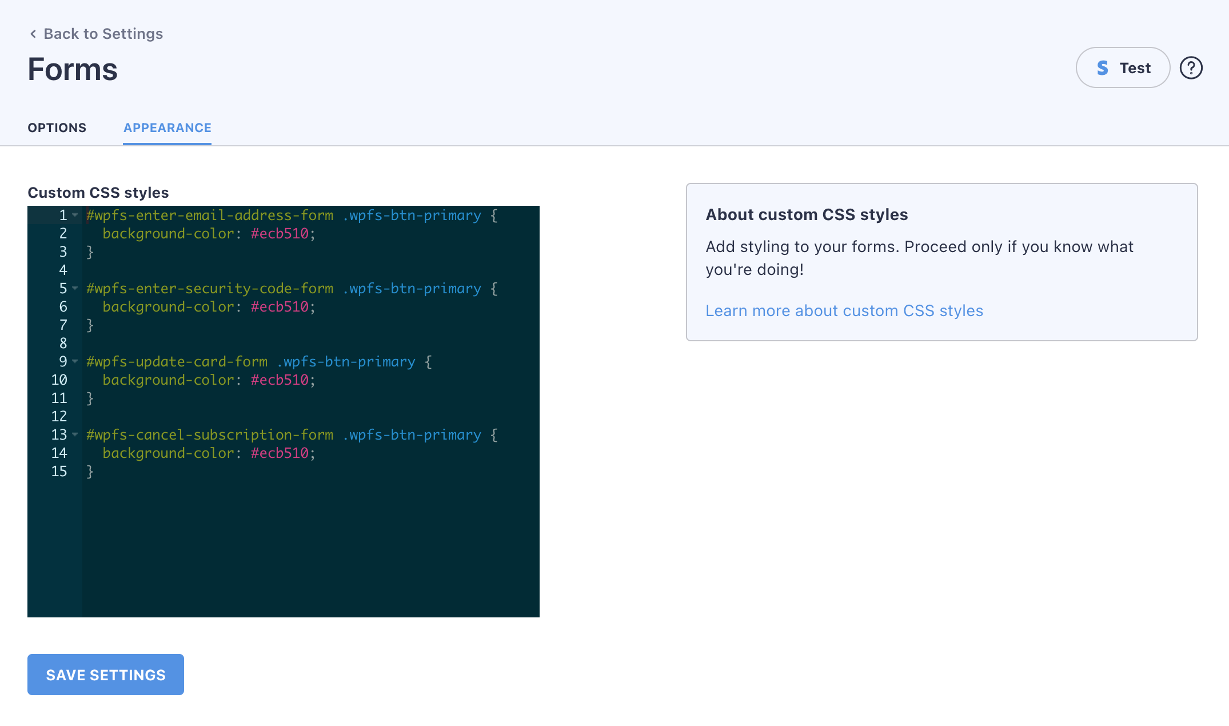Select the Appearance tab

[167, 127]
